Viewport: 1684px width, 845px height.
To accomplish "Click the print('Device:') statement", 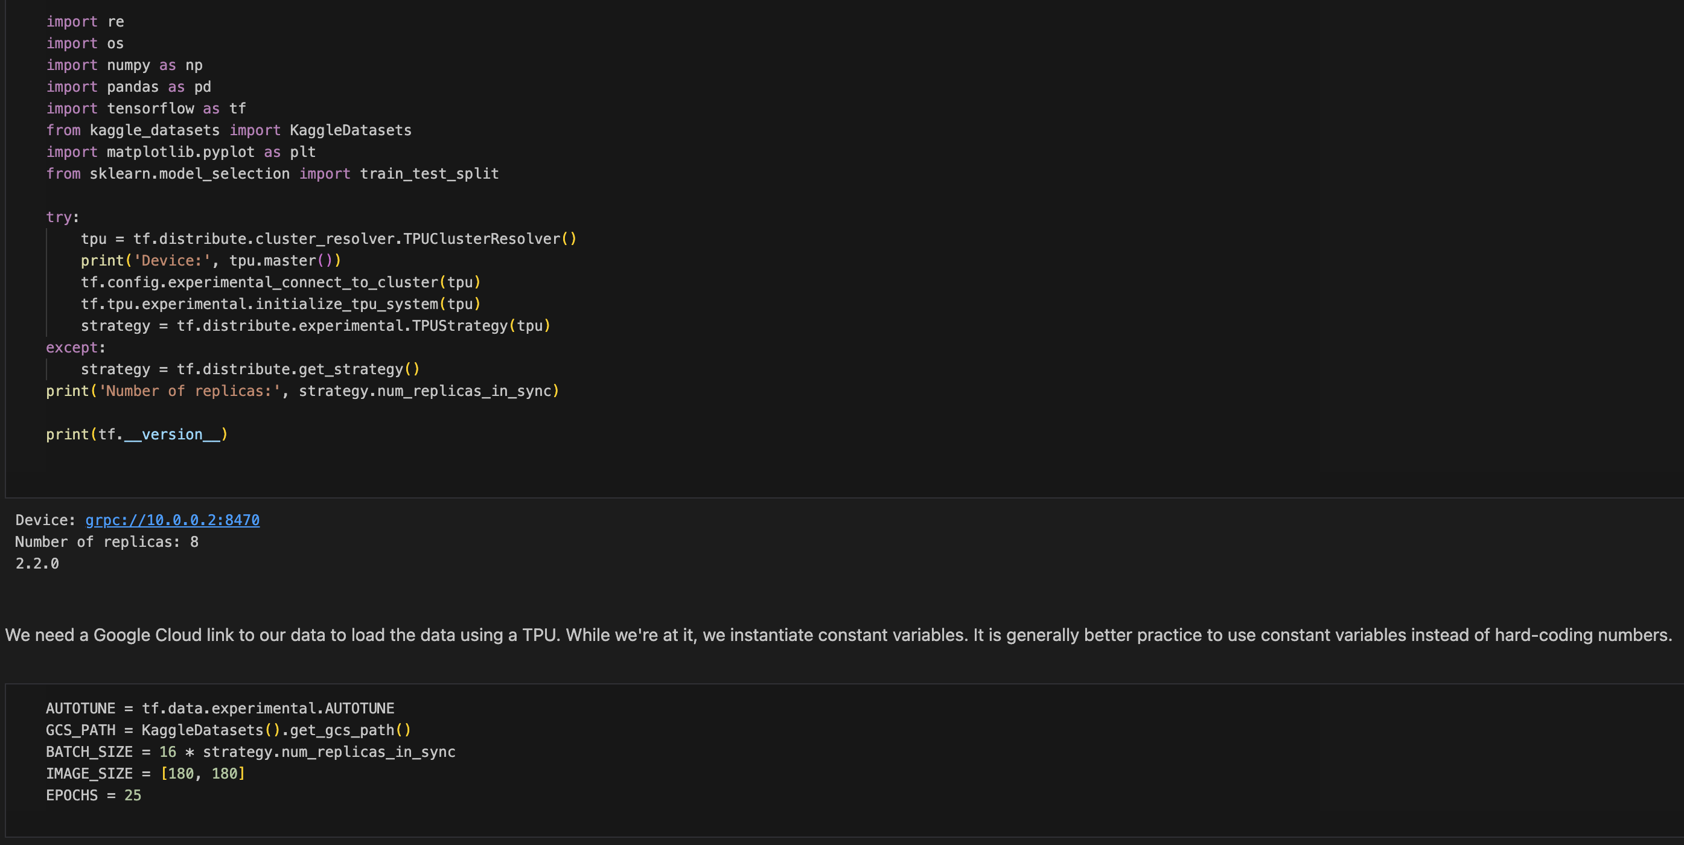I will (x=211, y=261).
